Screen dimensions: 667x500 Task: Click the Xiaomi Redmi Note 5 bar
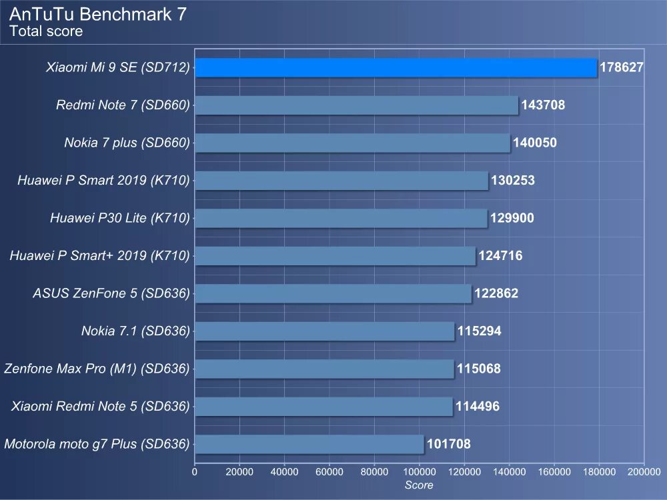tap(323, 407)
